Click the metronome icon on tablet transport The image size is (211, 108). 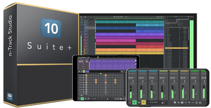(x=107, y=99)
